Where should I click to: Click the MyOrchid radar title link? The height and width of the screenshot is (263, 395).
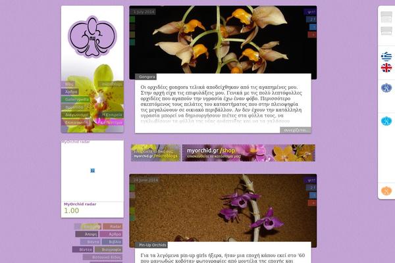80,204
